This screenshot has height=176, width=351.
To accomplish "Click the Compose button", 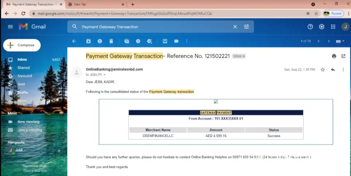I will coord(22,45).
